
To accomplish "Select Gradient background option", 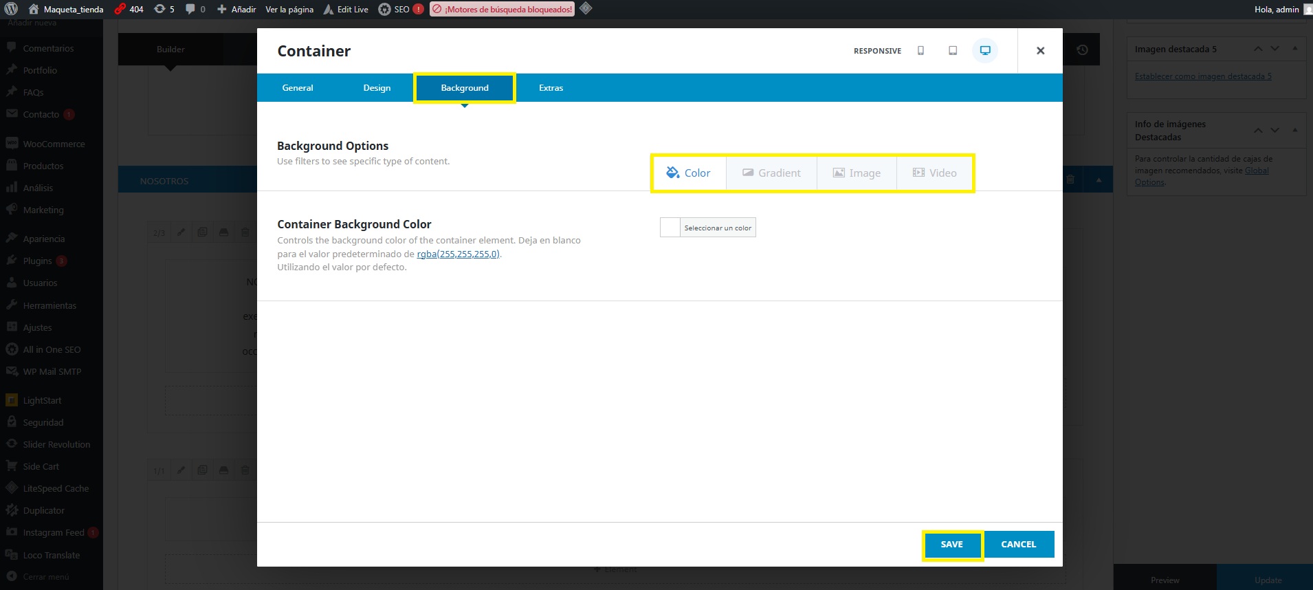I will pos(771,173).
